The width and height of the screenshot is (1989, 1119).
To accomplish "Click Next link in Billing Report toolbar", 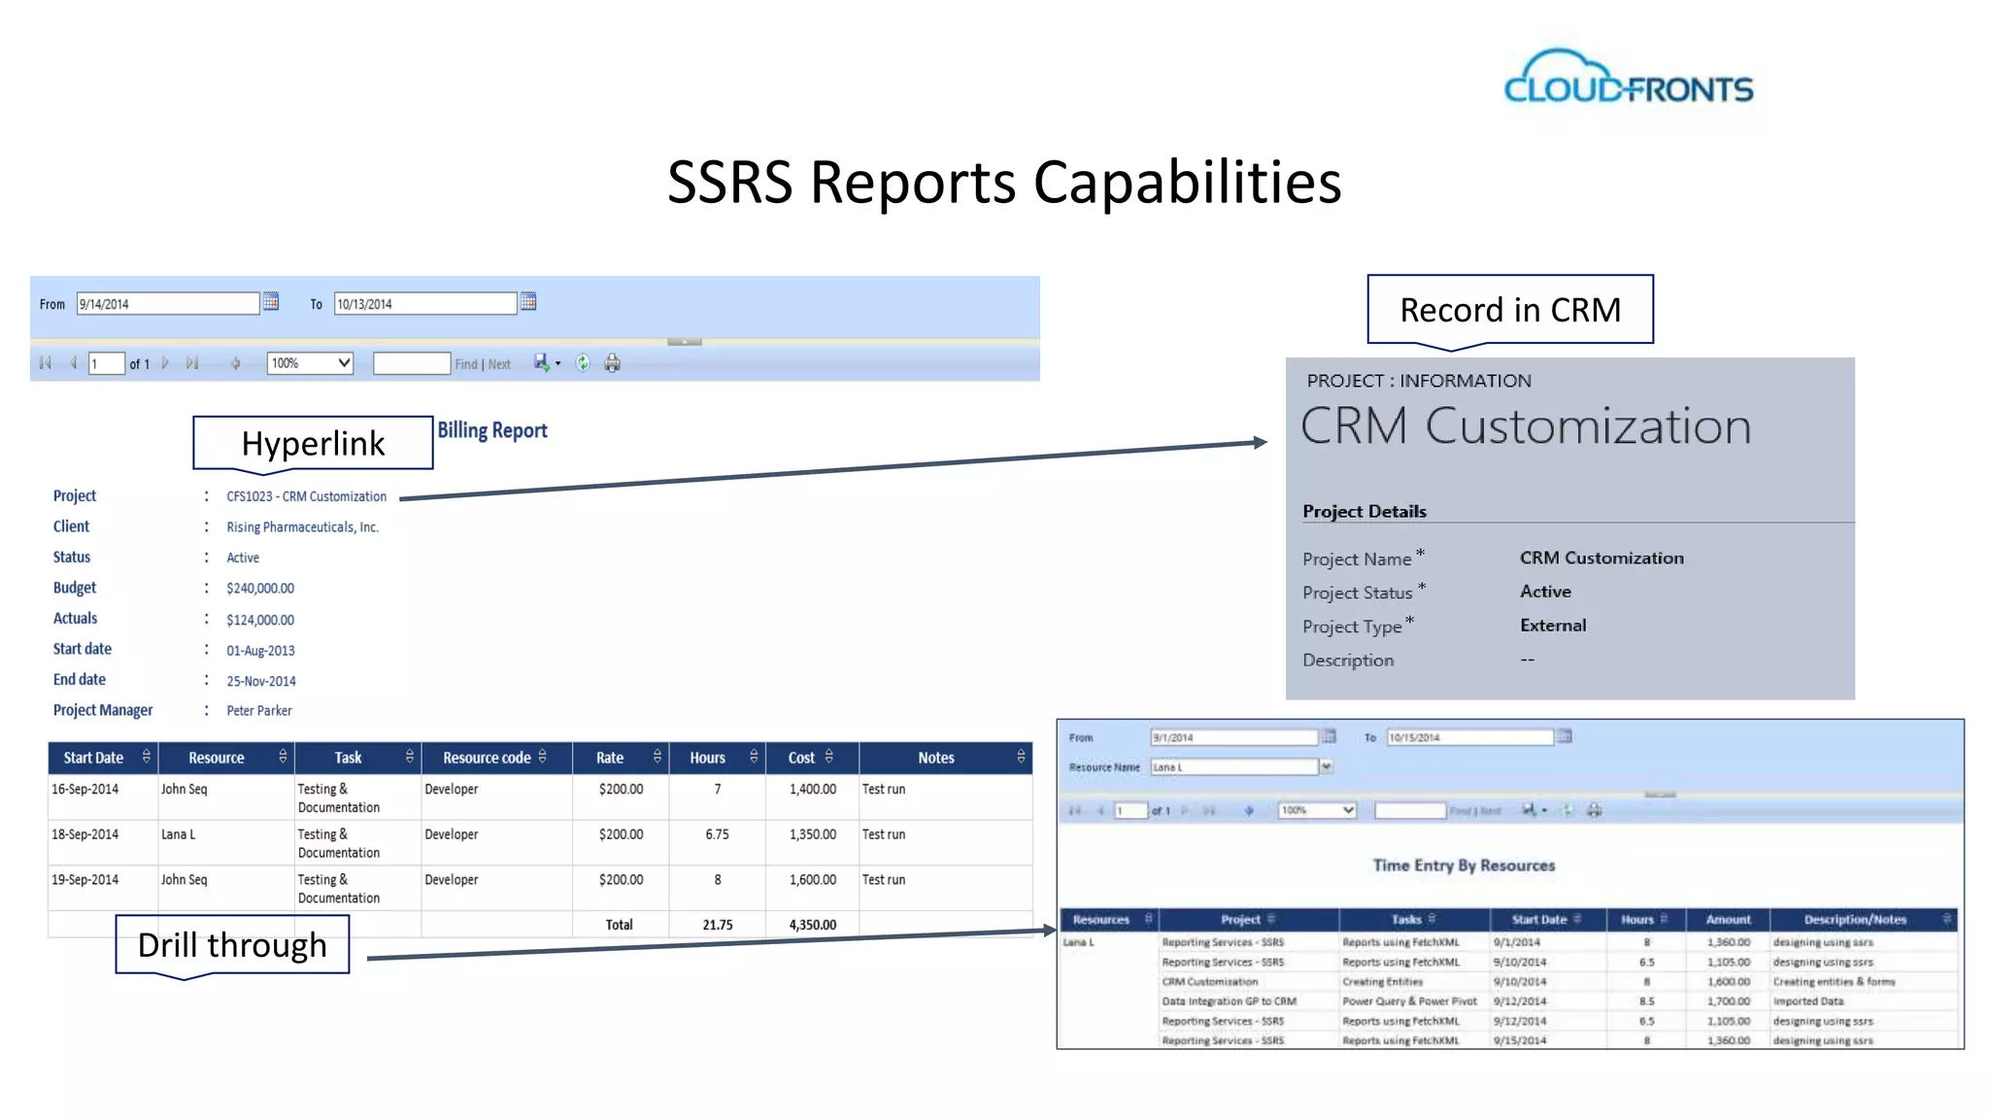I will pos(499,364).
